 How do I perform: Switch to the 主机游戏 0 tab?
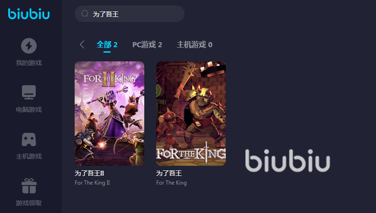click(x=195, y=44)
